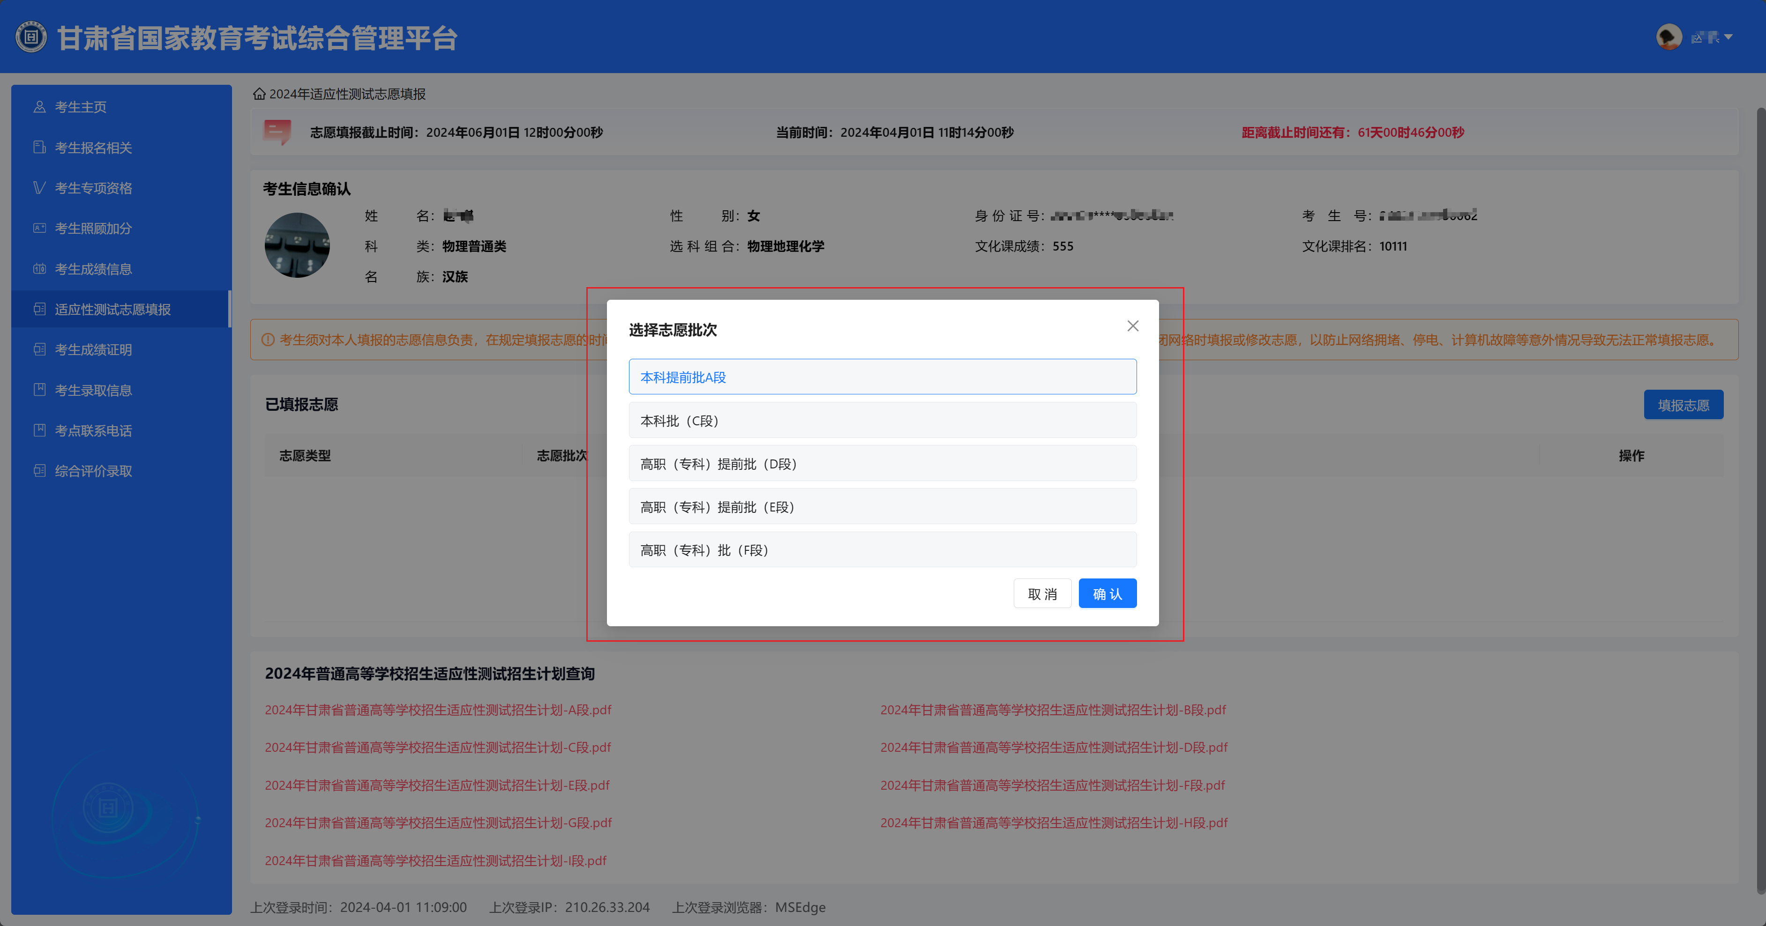Open 综合评价录取 sidebar menu item
This screenshot has height=926, width=1766.
pos(93,471)
